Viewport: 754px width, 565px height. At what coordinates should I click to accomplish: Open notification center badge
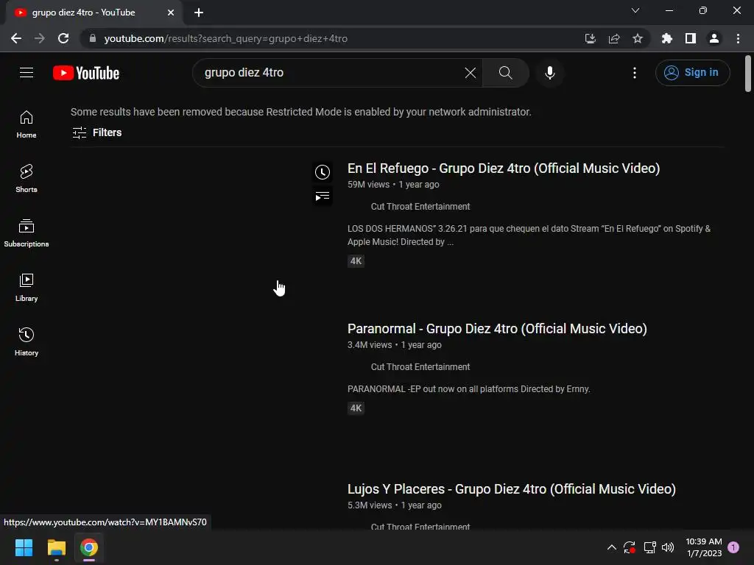pos(733,547)
